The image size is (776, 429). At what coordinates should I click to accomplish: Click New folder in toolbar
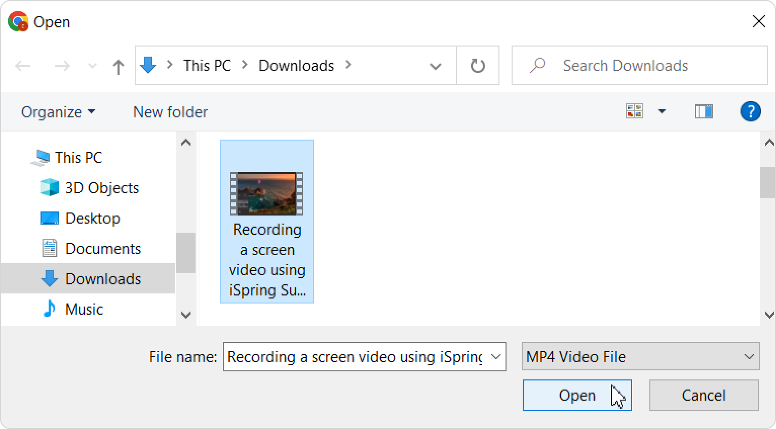(170, 112)
